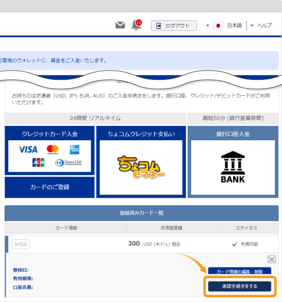The width and height of the screenshot is (282, 302).
Task: Click the Mastercard logo
Action: (52, 149)
